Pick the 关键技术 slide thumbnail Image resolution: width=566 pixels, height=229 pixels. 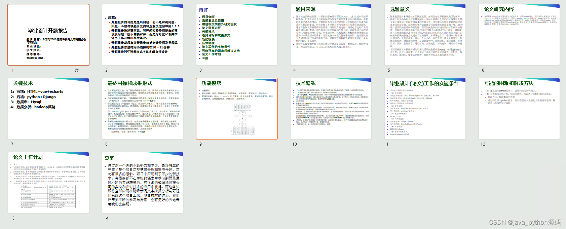[x=48, y=109]
